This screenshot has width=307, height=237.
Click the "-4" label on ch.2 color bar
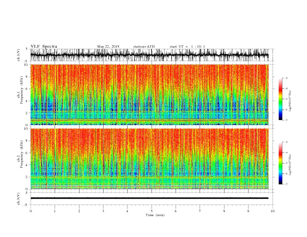point(286,153)
